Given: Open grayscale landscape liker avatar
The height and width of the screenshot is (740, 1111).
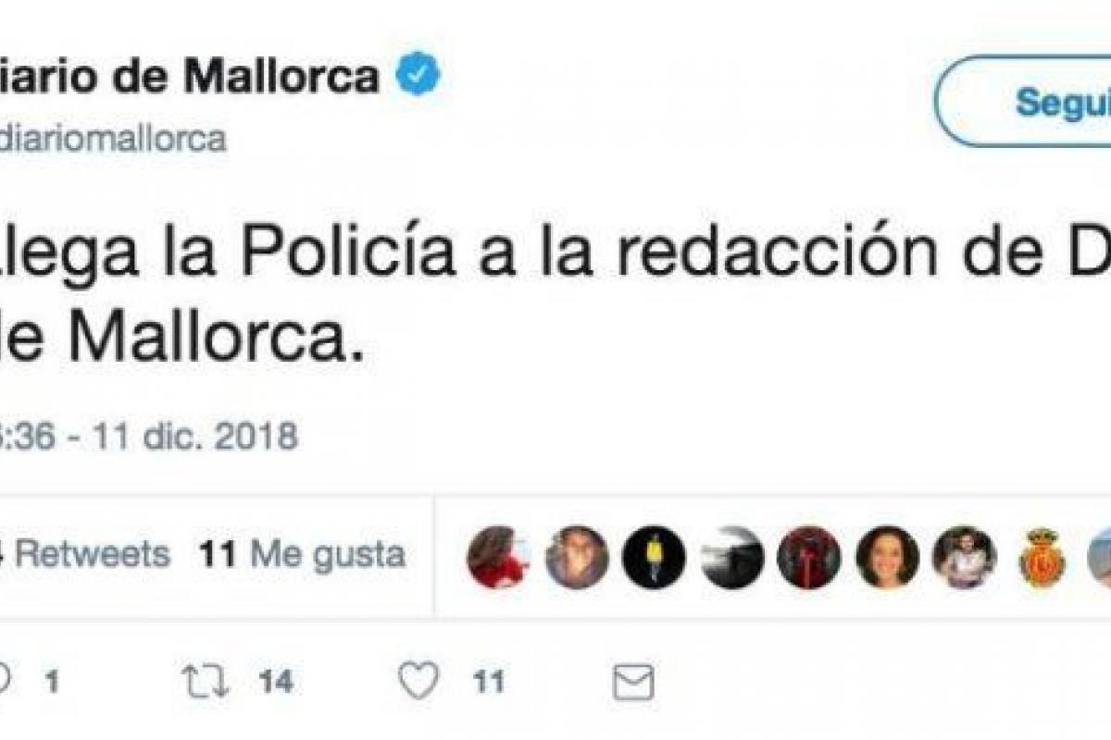Looking at the screenshot, I should [x=731, y=557].
